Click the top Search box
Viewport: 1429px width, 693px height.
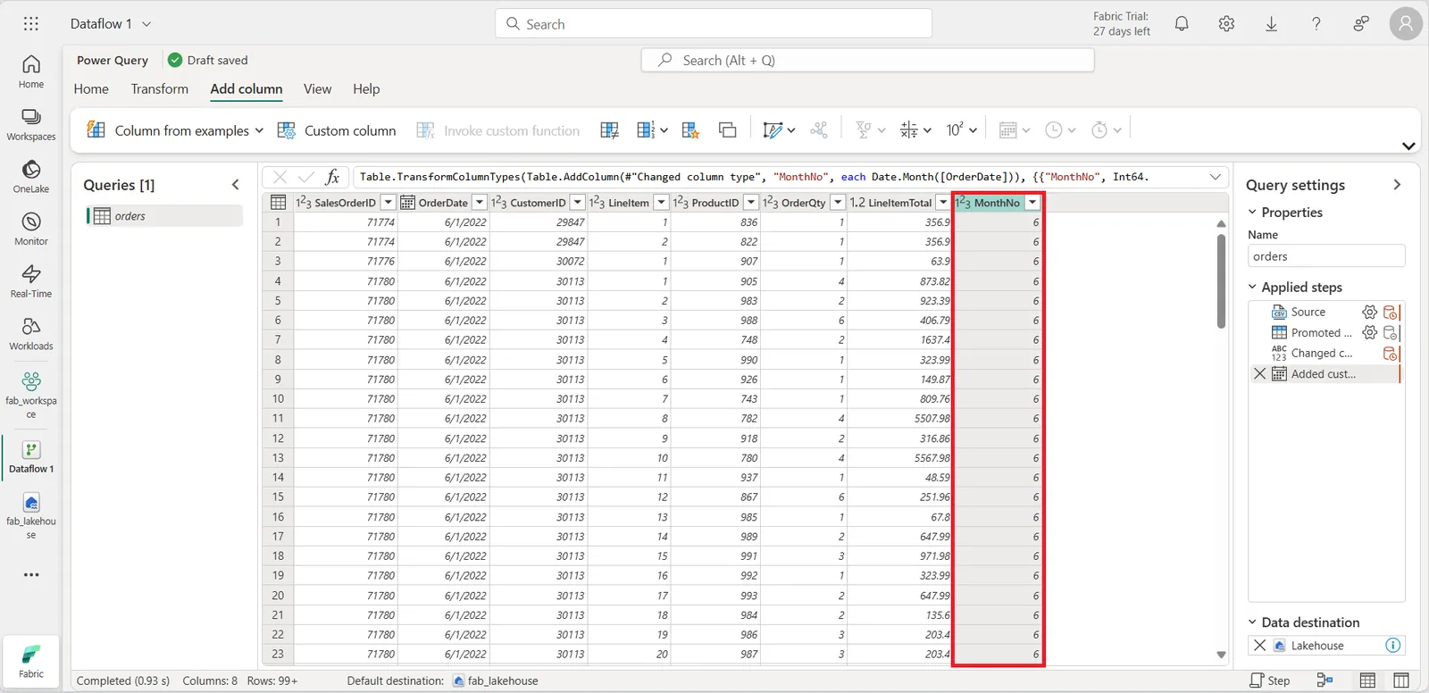coord(714,24)
